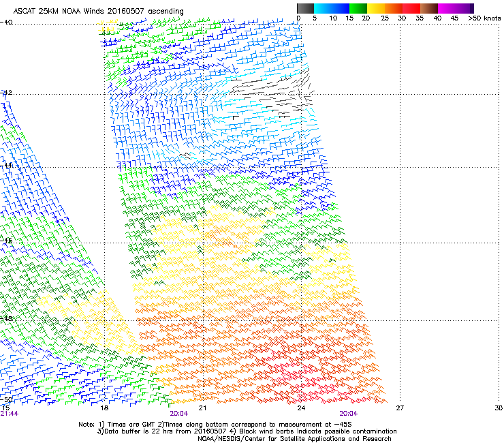Click the '18' longitude axis label
The width and height of the screenshot is (504, 443).
(104, 408)
